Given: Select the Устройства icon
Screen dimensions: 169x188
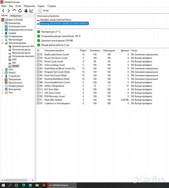Looking at the screenshot, I should tap(6, 76).
